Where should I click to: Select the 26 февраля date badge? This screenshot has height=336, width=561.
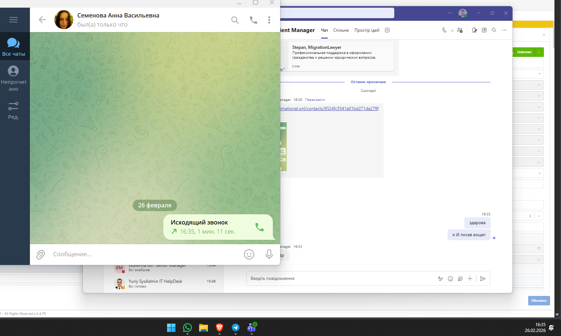(155, 205)
